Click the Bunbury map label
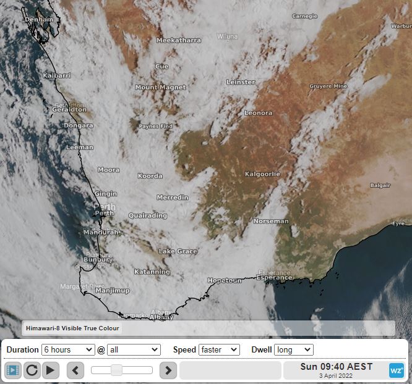This screenshot has width=412, height=384. (98, 260)
